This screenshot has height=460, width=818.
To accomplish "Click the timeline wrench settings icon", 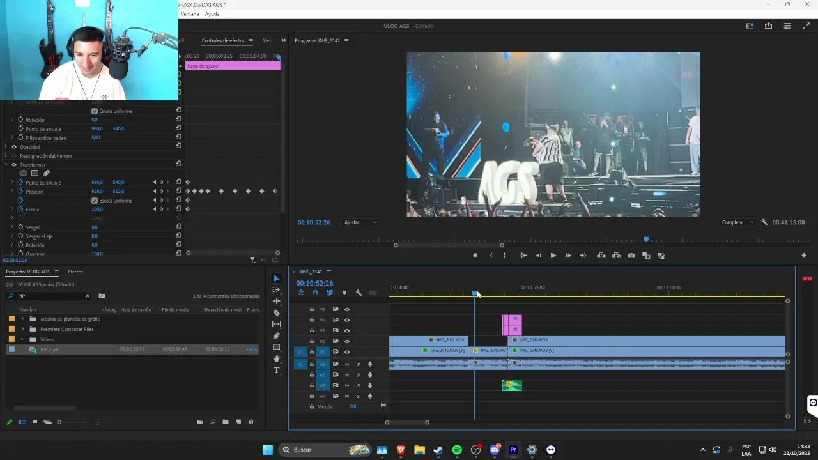I will pyautogui.click(x=359, y=293).
